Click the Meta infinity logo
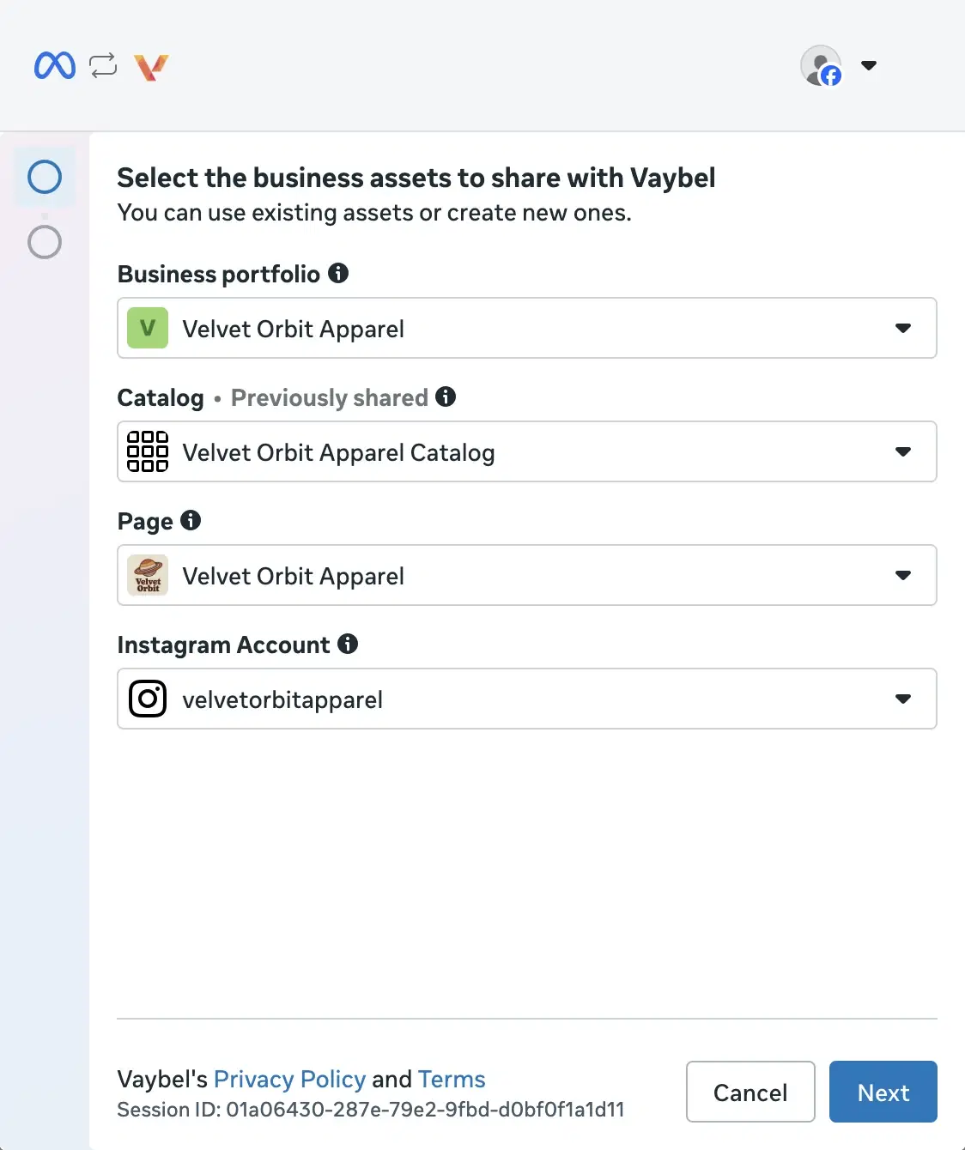Viewport: 965px width, 1150px height. (55, 65)
